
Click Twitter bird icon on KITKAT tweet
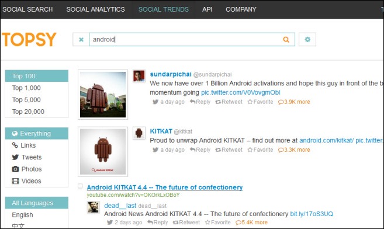coord(155,150)
